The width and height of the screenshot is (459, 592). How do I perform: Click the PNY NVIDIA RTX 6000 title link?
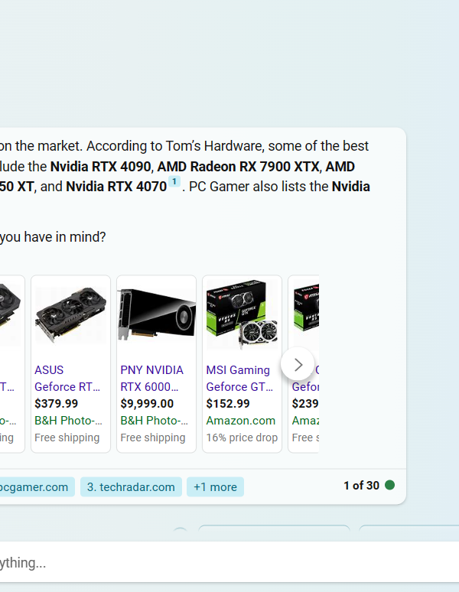tap(151, 379)
